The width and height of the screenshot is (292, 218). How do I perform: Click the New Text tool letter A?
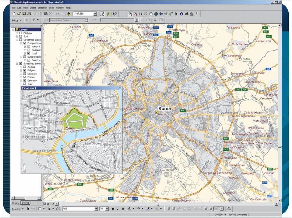[49, 209]
